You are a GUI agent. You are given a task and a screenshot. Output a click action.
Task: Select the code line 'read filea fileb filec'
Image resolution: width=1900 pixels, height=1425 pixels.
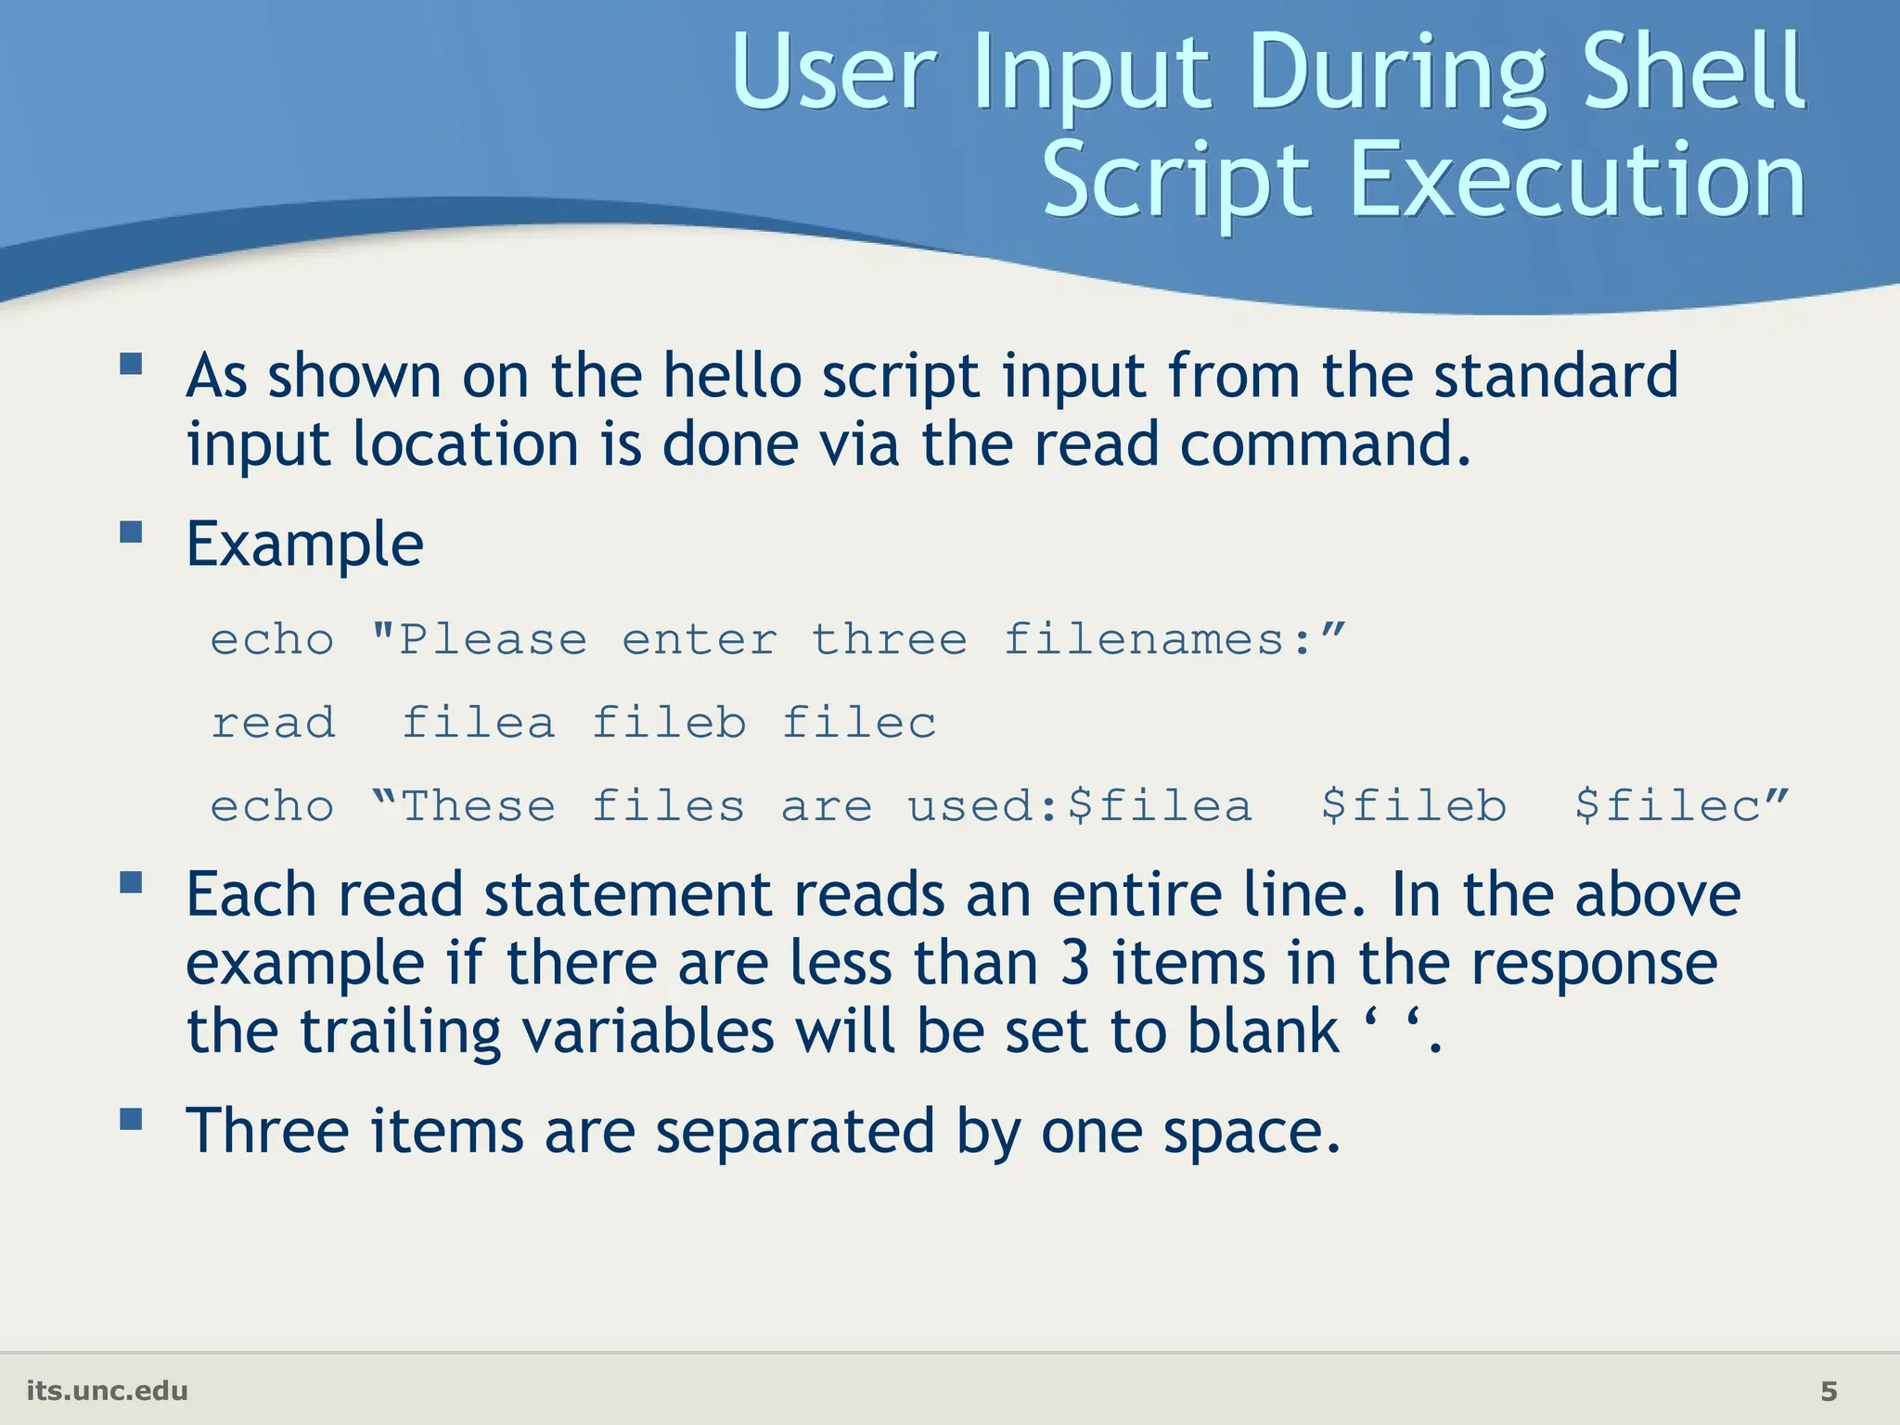click(x=573, y=723)
